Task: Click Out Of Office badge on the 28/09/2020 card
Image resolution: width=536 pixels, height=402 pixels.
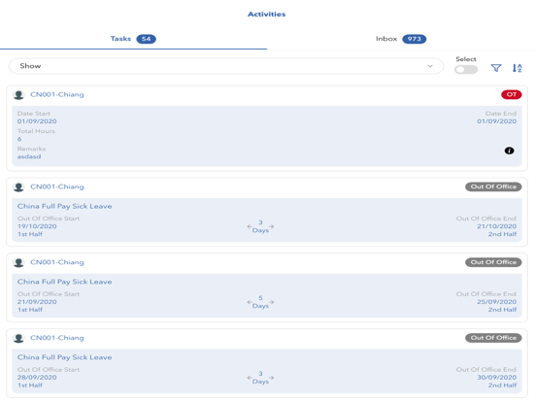Action: pyautogui.click(x=493, y=338)
